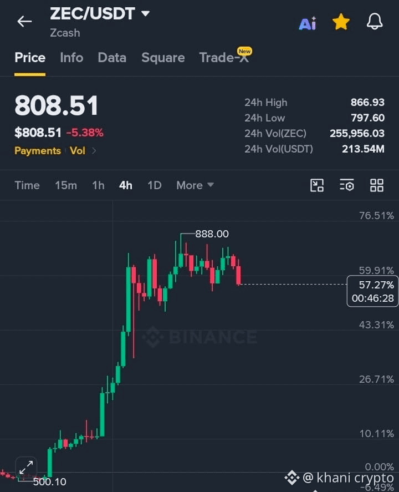Expand tags with the chevron after Vol
399x492 pixels.
94,151
